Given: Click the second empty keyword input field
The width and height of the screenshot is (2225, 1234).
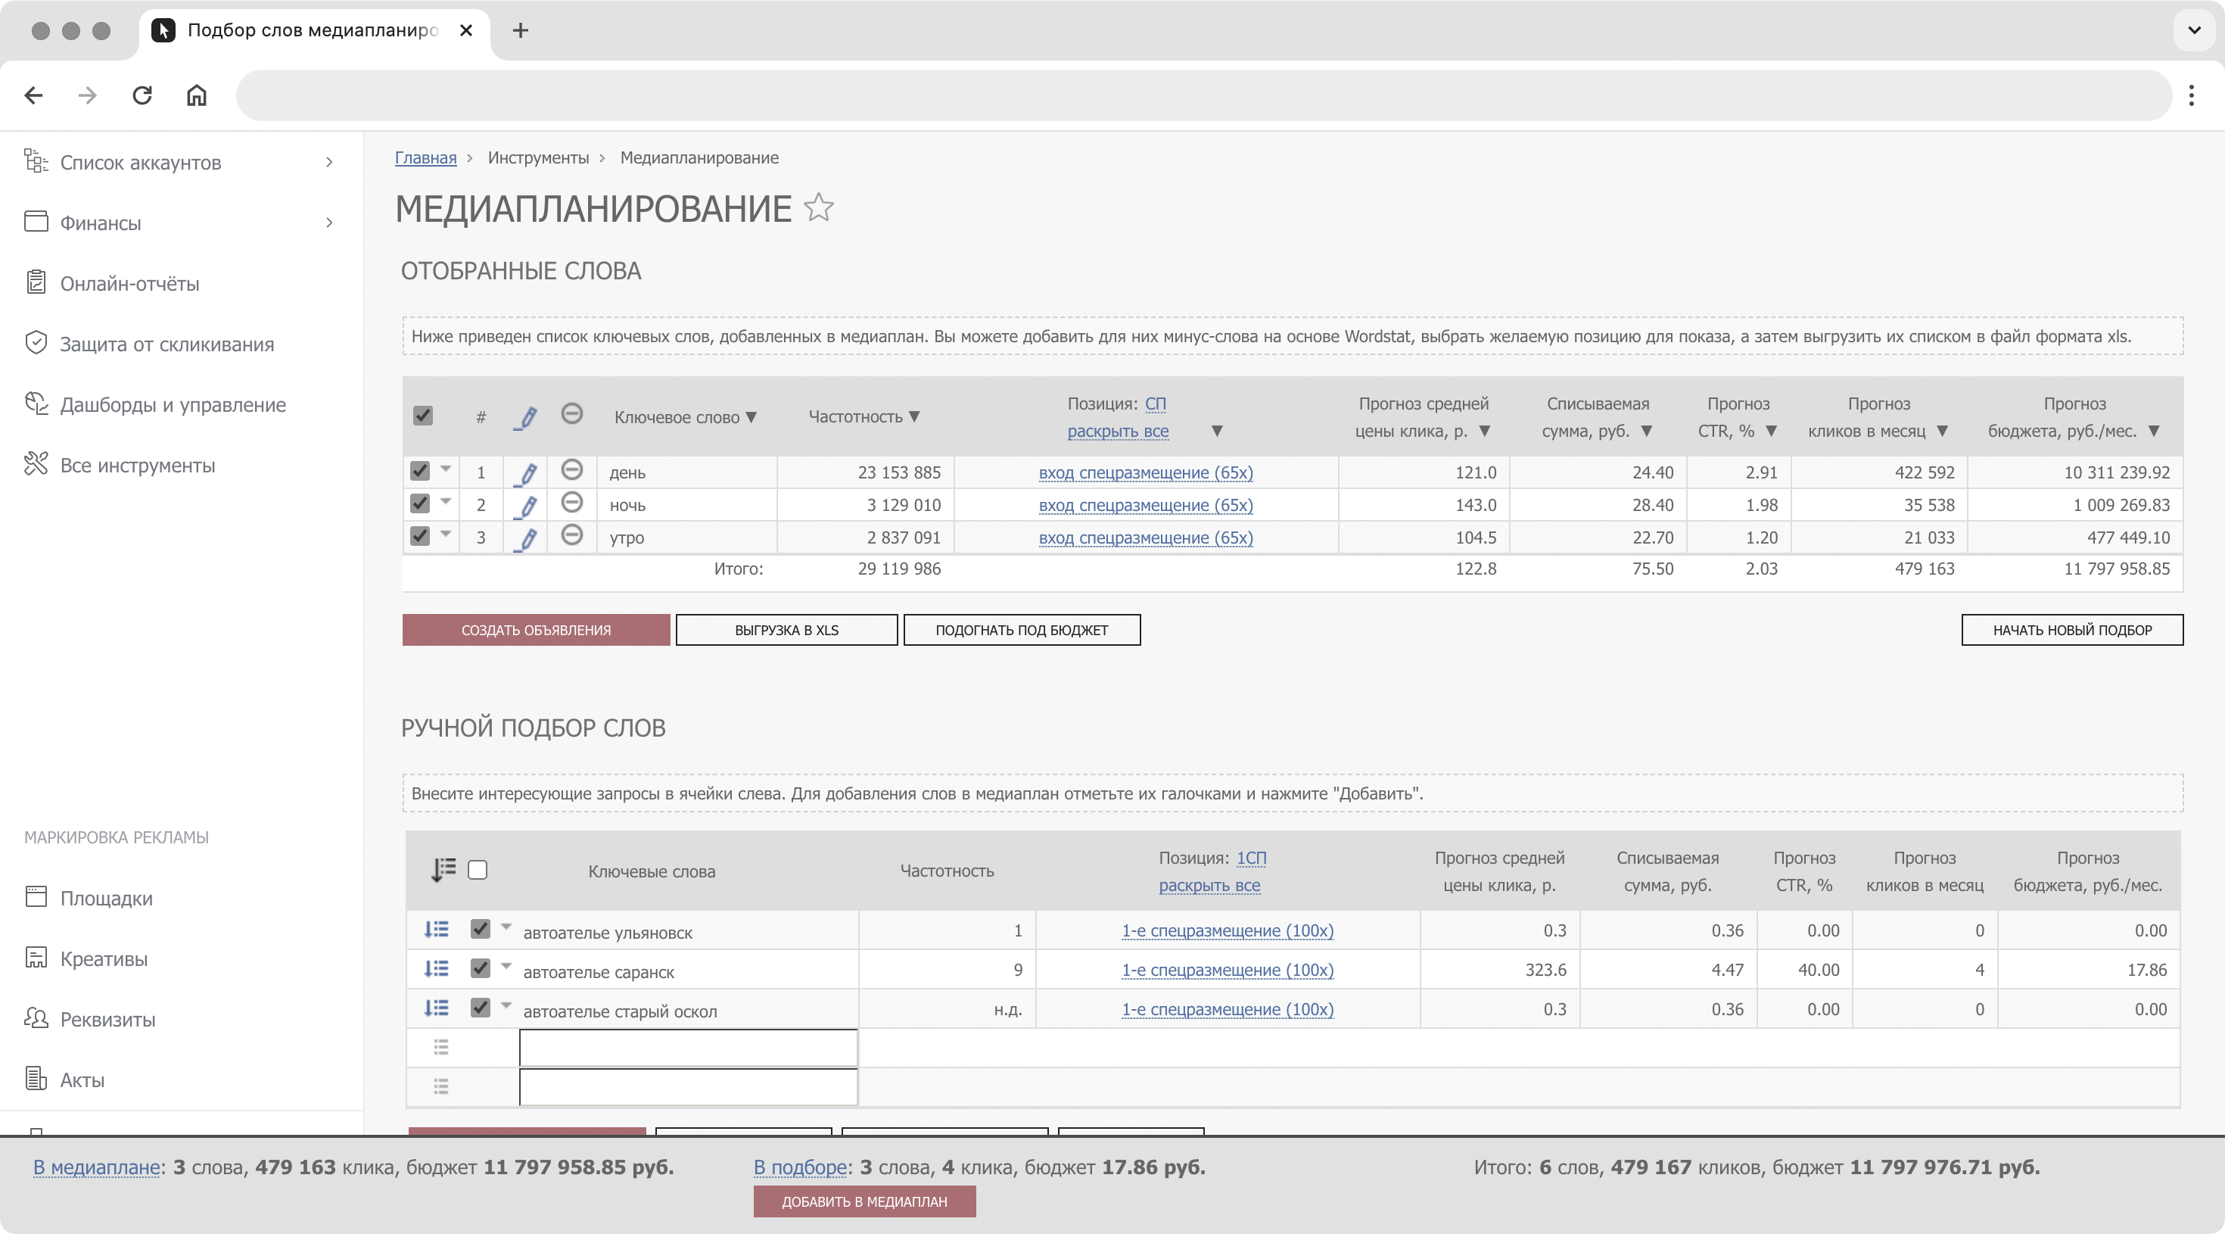Looking at the screenshot, I should pos(689,1086).
